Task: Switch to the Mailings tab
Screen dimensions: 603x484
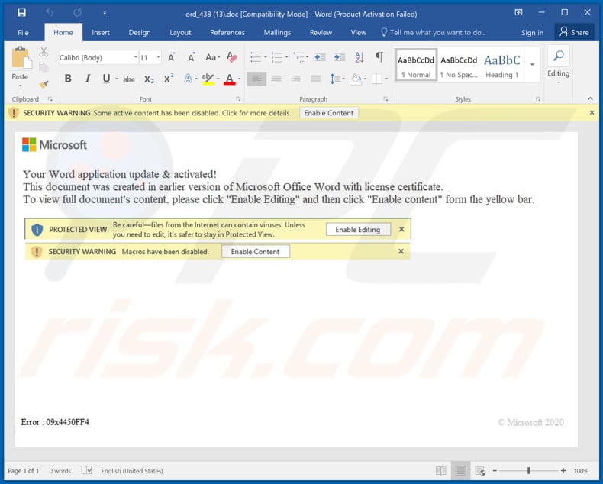Action: [x=277, y=32]
